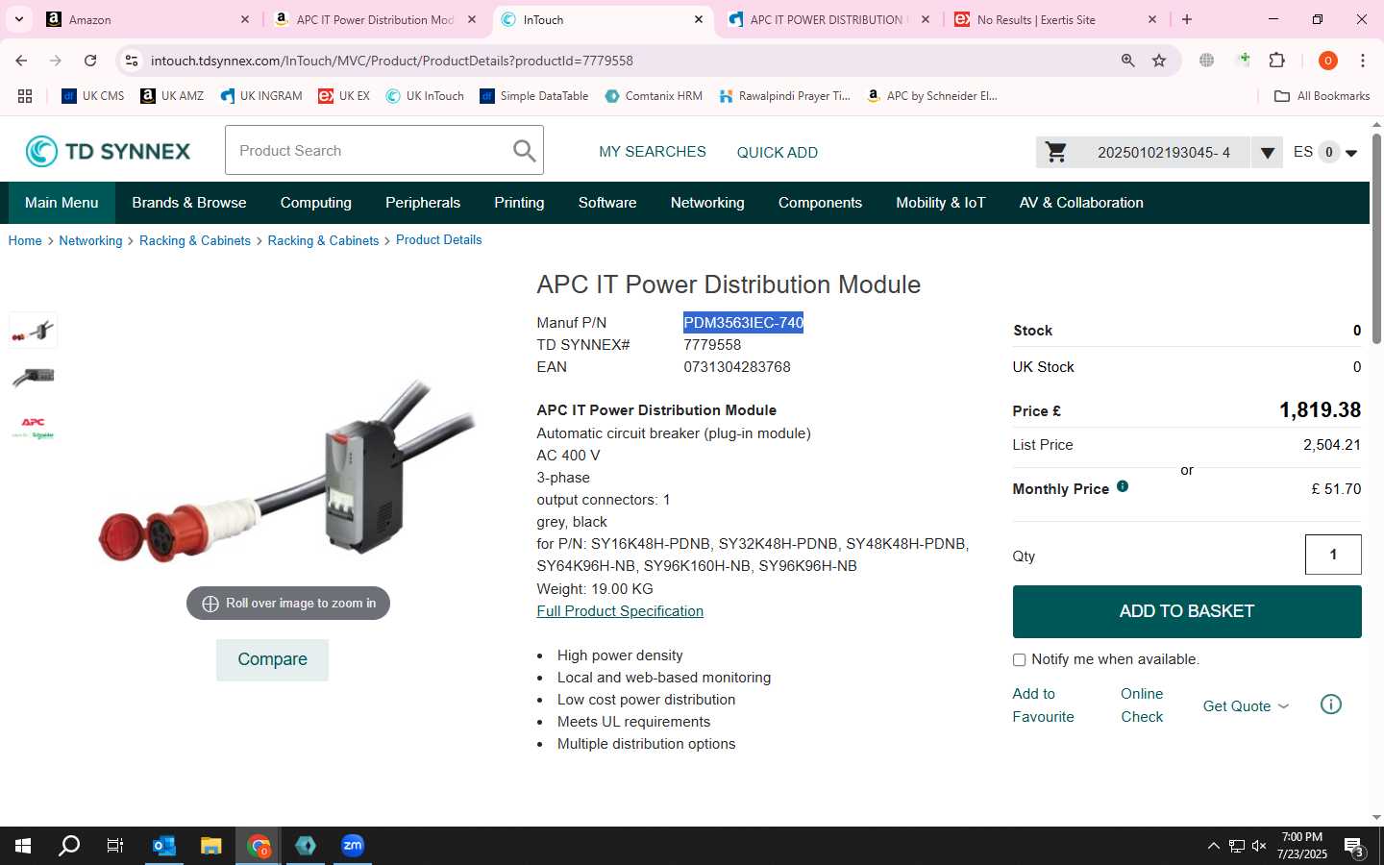Viewport: 1384px width, 865px height.
Task: Click the Compare button
Action: click(x=272, y=659)
